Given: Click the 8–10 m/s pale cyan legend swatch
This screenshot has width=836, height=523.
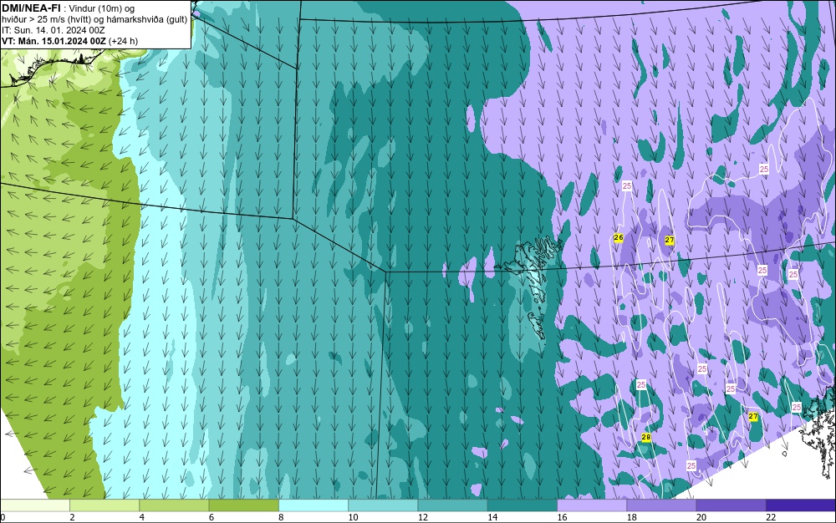Looking at the screenshot, I should [313, 505].
